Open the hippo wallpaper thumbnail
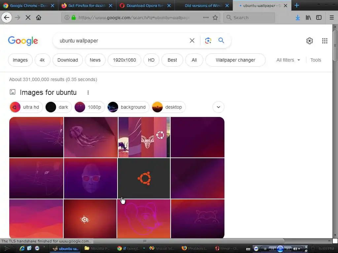The height and width of the screenshot is (253, 338). [x=198, y=219]
